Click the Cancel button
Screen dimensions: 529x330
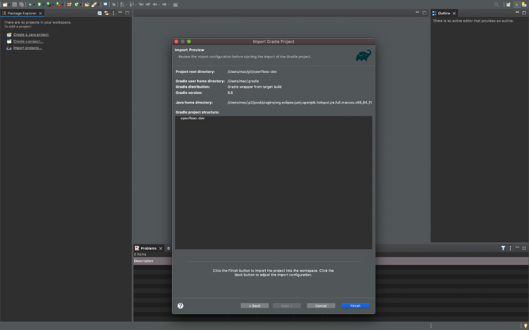pos(321,306)
